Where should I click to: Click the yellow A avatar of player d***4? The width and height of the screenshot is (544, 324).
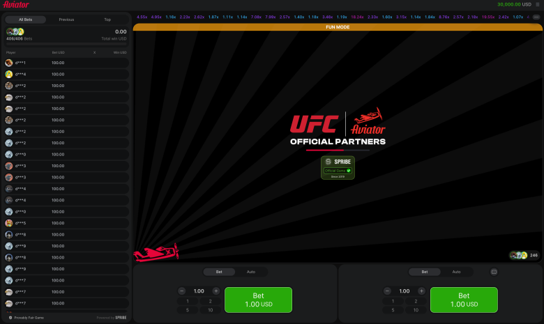pos(9,74)
